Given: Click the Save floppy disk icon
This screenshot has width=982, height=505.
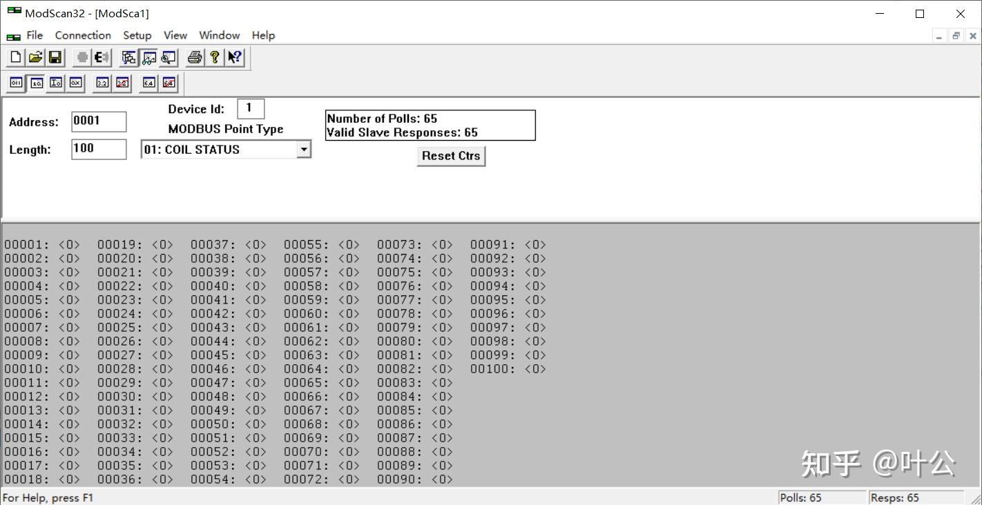Looking at the screenshot, I should point(55,58).
